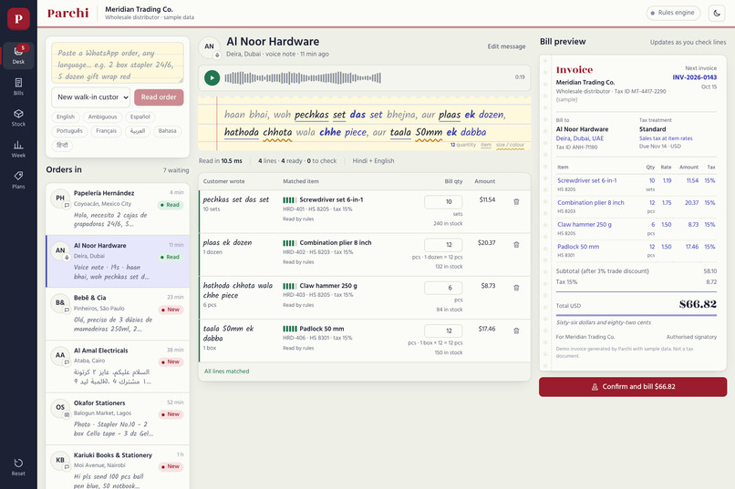
Task: Confirm and bill $66.82
Action: point(633,387)
